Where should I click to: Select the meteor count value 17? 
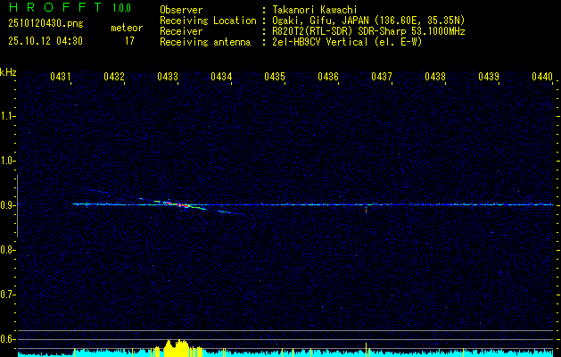tap(129, 41)
